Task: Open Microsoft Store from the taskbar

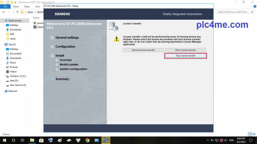Action: (41, 140)
